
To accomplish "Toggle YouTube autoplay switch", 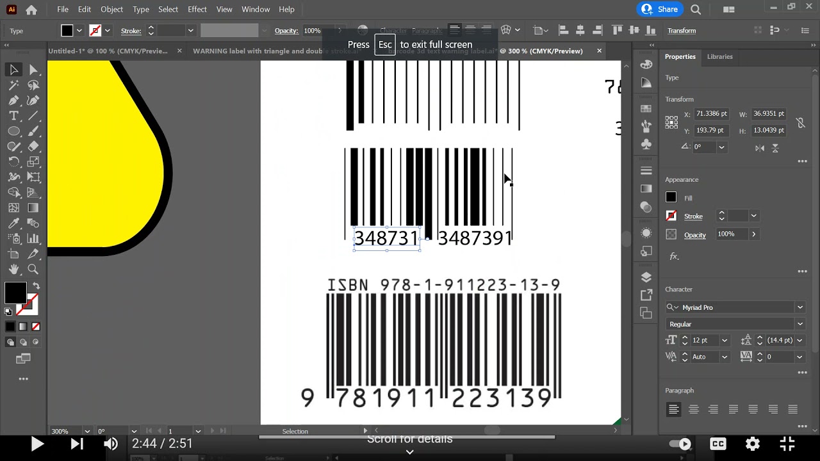I will [680, 444].
